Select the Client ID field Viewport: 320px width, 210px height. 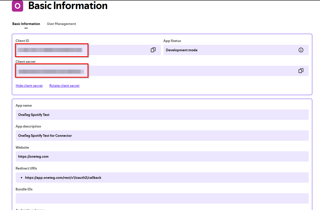click(x=88, y=50)
